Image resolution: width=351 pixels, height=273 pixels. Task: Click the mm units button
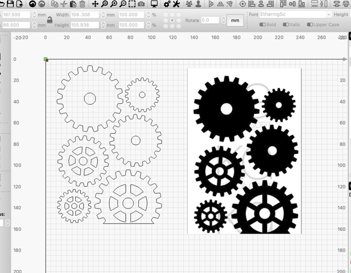click(235, 20)
